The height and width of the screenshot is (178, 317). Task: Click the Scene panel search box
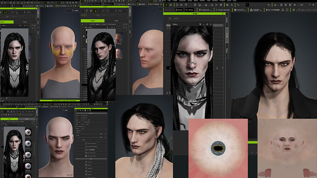196,18
